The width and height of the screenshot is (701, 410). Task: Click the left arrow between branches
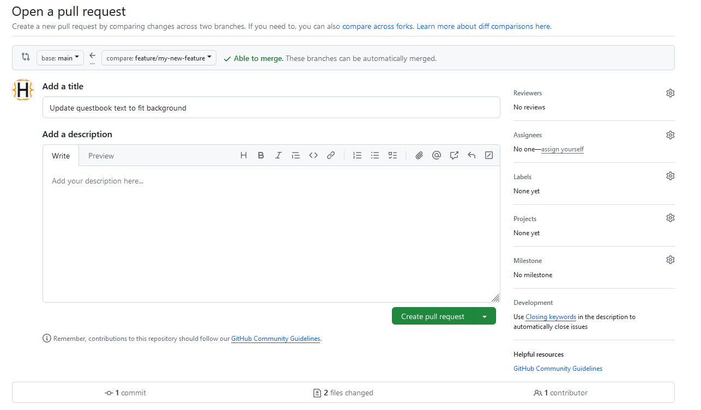[93, 56]
